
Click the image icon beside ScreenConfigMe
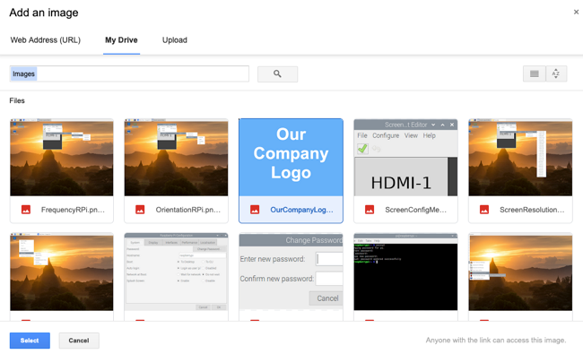370,210
